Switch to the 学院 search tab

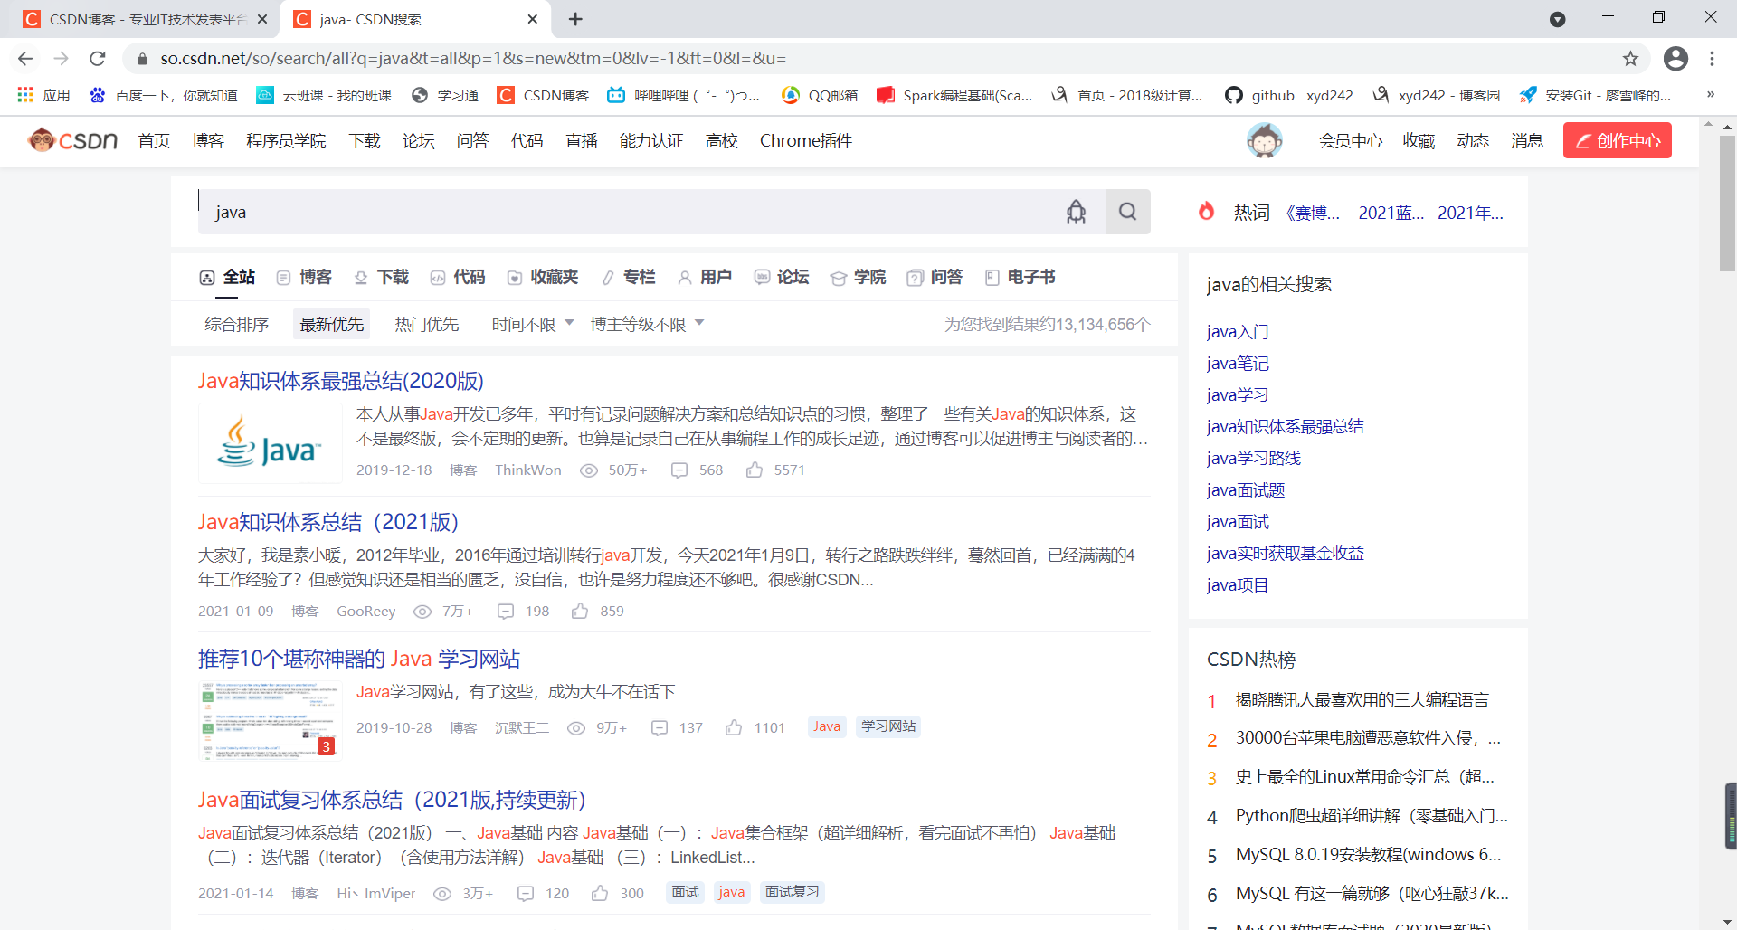[859, 277]
